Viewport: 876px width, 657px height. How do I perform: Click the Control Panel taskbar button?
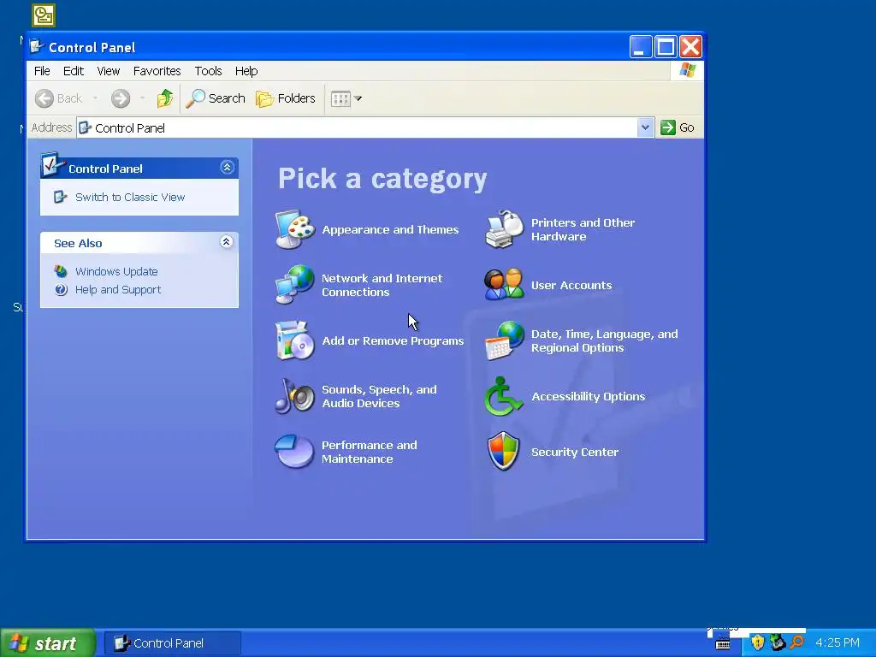point(173,643)
